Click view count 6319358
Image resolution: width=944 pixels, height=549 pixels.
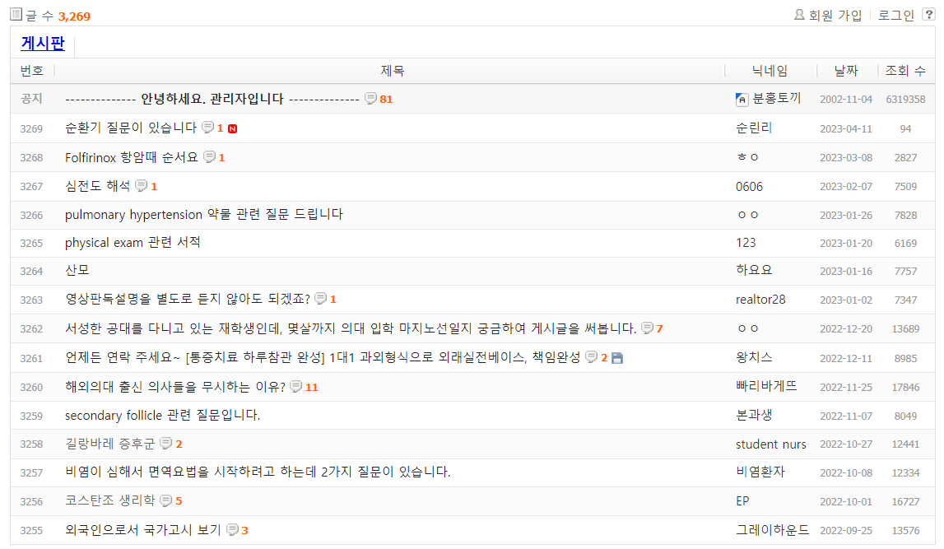905,100
